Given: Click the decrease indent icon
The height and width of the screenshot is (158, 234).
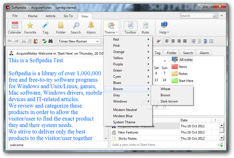Looking at the screenshot, I should pyautogui.click(x=200, y=41).
